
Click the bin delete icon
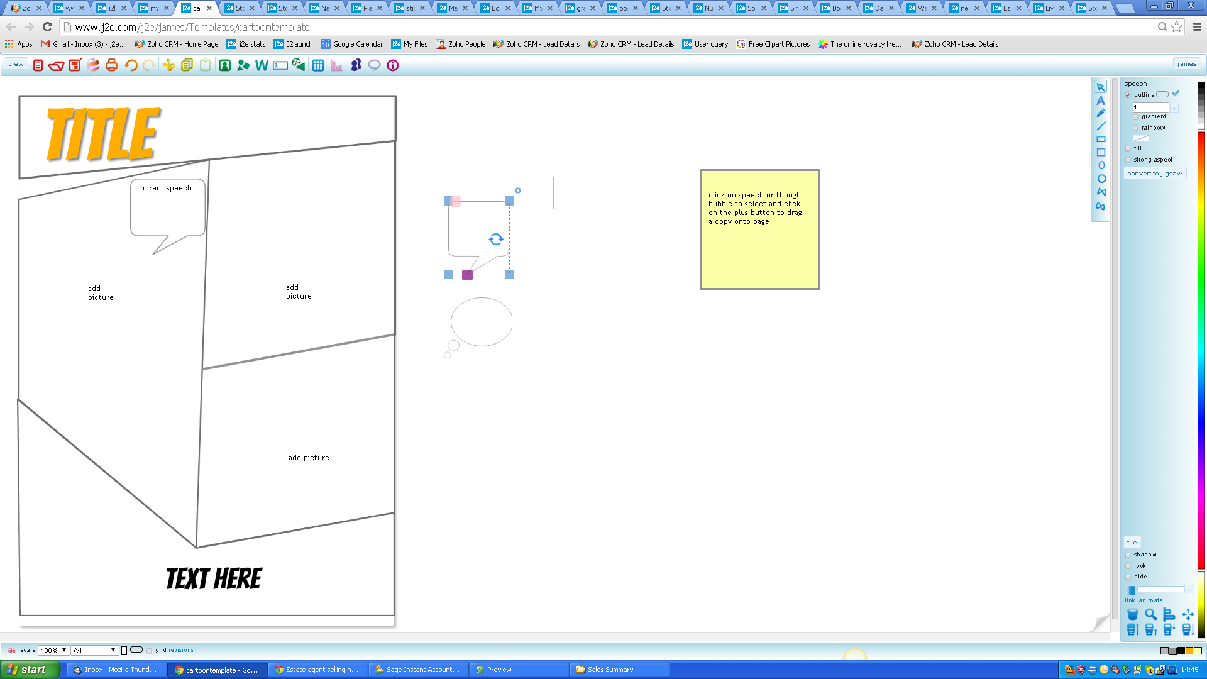[x=1132, y=614]
